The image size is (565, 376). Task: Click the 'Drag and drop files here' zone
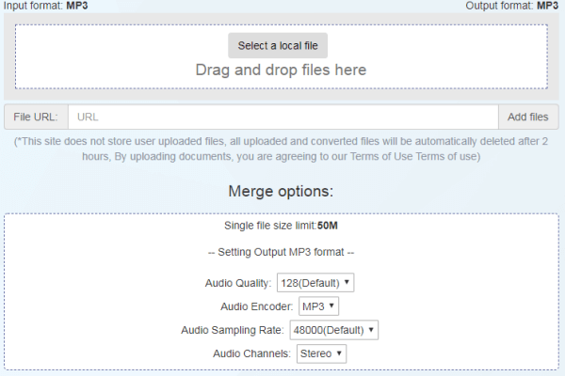click(x=281, y=56)
